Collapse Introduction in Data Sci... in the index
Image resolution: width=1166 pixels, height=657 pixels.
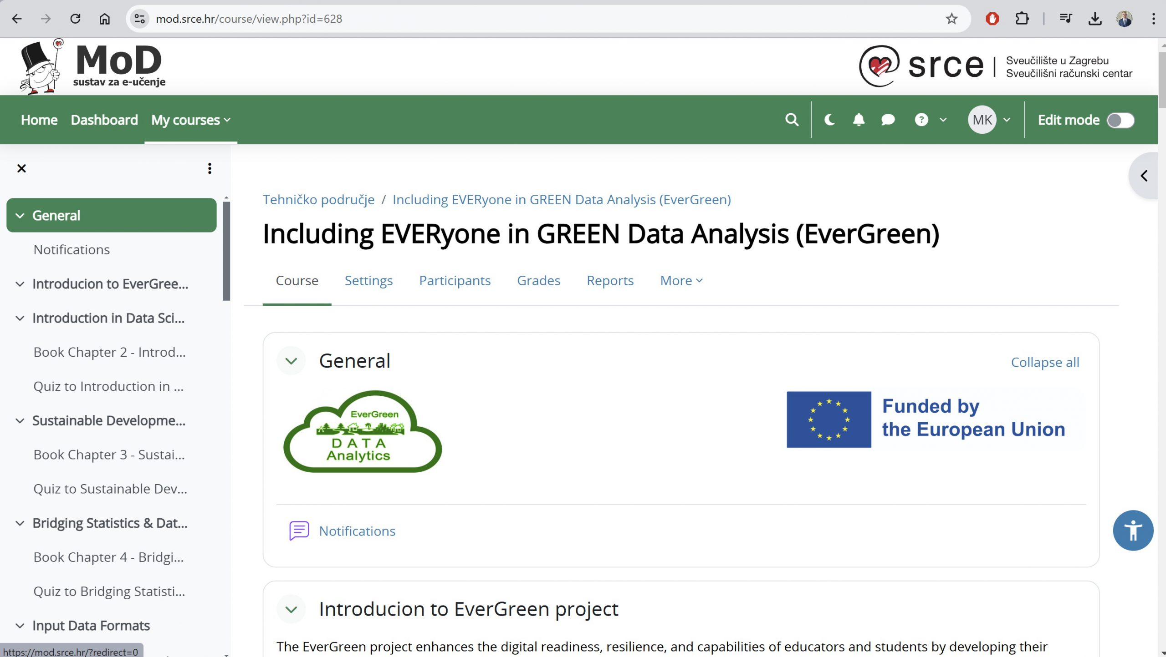tap(20, 318)
